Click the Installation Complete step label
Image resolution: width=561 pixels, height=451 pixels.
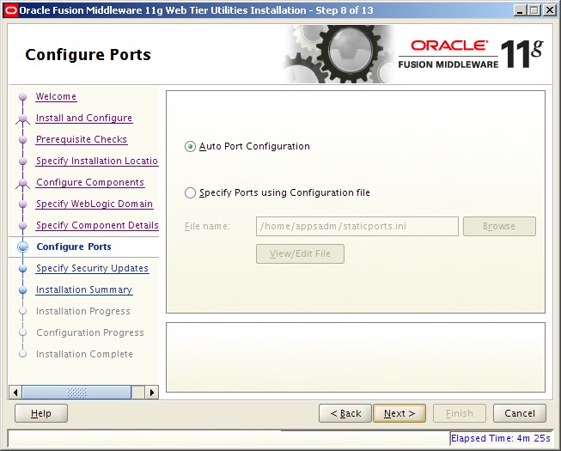[84, 354]
